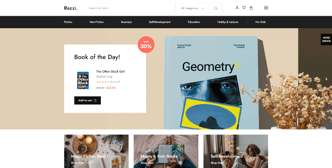Expand the All Categories dropdown
Viewport: 332px width, 168px height.
[192, 8]
